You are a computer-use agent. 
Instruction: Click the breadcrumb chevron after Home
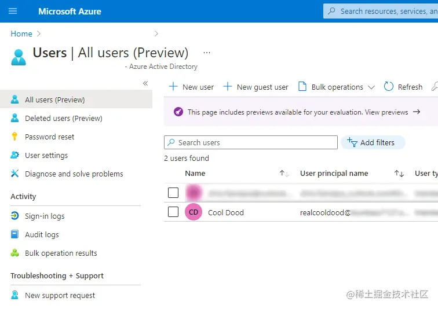click(39, 34)
